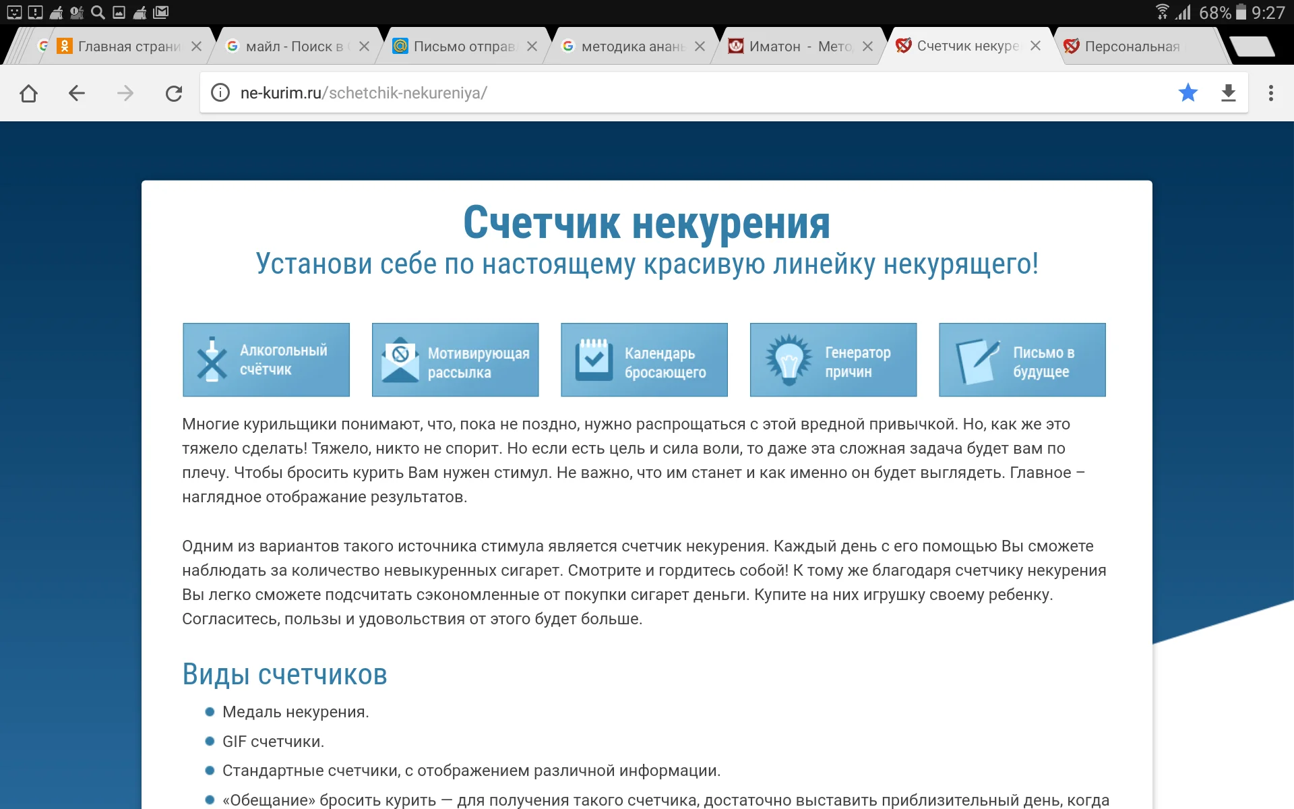Screen dimensions: 1294x809
Task: Go forward using the forward arrow
Action: click(125, 92)
